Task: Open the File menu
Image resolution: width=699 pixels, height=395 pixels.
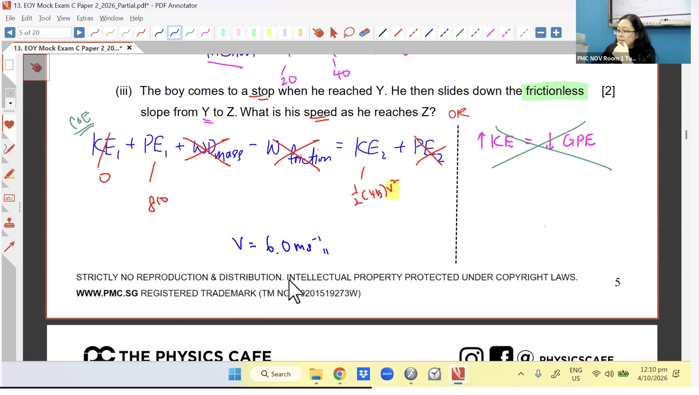Action: tap(10, 18)
